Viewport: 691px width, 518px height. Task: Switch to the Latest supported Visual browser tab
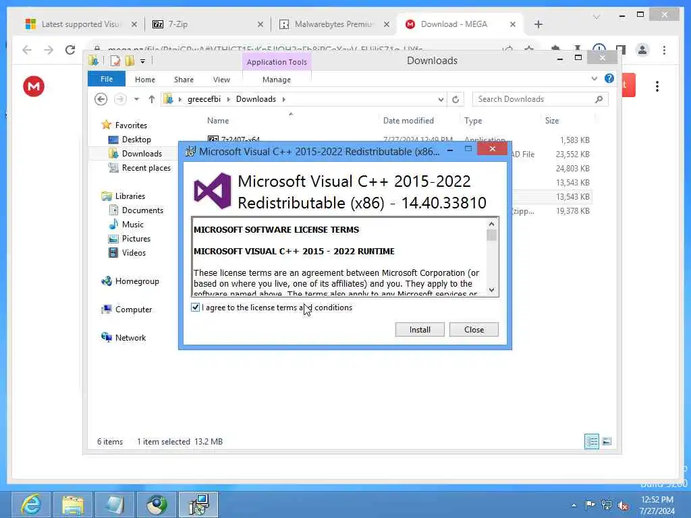(x=80, y=24)
